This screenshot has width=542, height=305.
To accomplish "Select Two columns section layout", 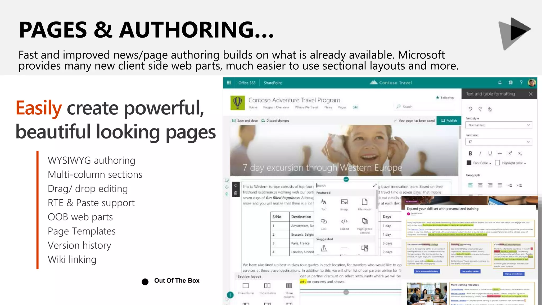I will click(267, 288).
